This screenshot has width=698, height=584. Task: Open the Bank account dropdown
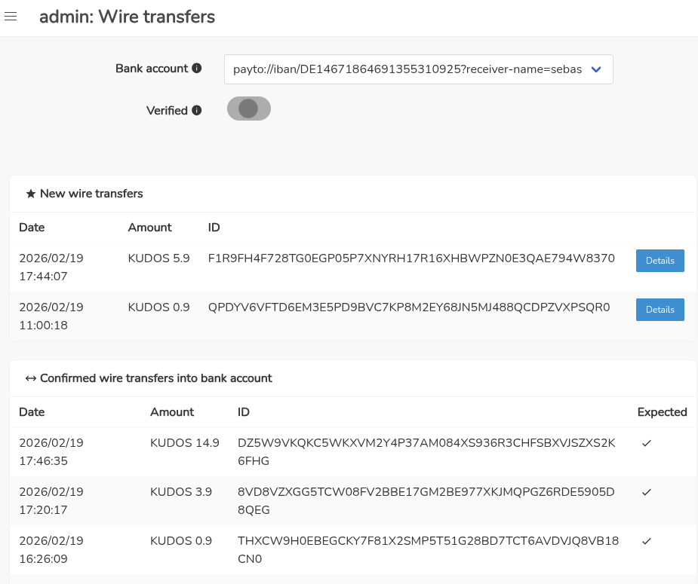click(418, 69)
